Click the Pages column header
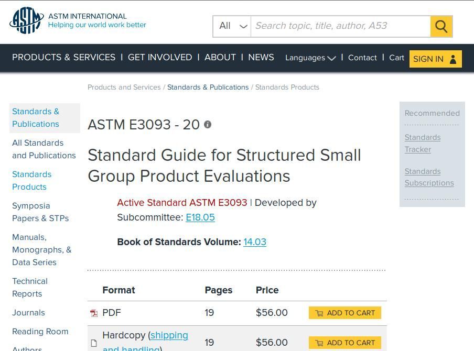Image resolution: width=474 pixels, height=351 pixels. coord(219,290)
